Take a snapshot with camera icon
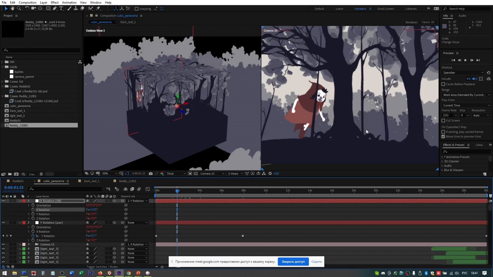 coord(151,173)
